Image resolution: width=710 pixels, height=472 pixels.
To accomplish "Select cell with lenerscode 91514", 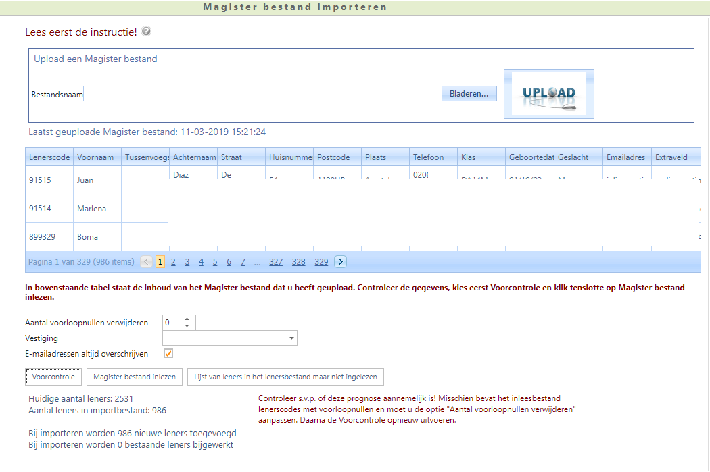I will click(x=49, y=209).
